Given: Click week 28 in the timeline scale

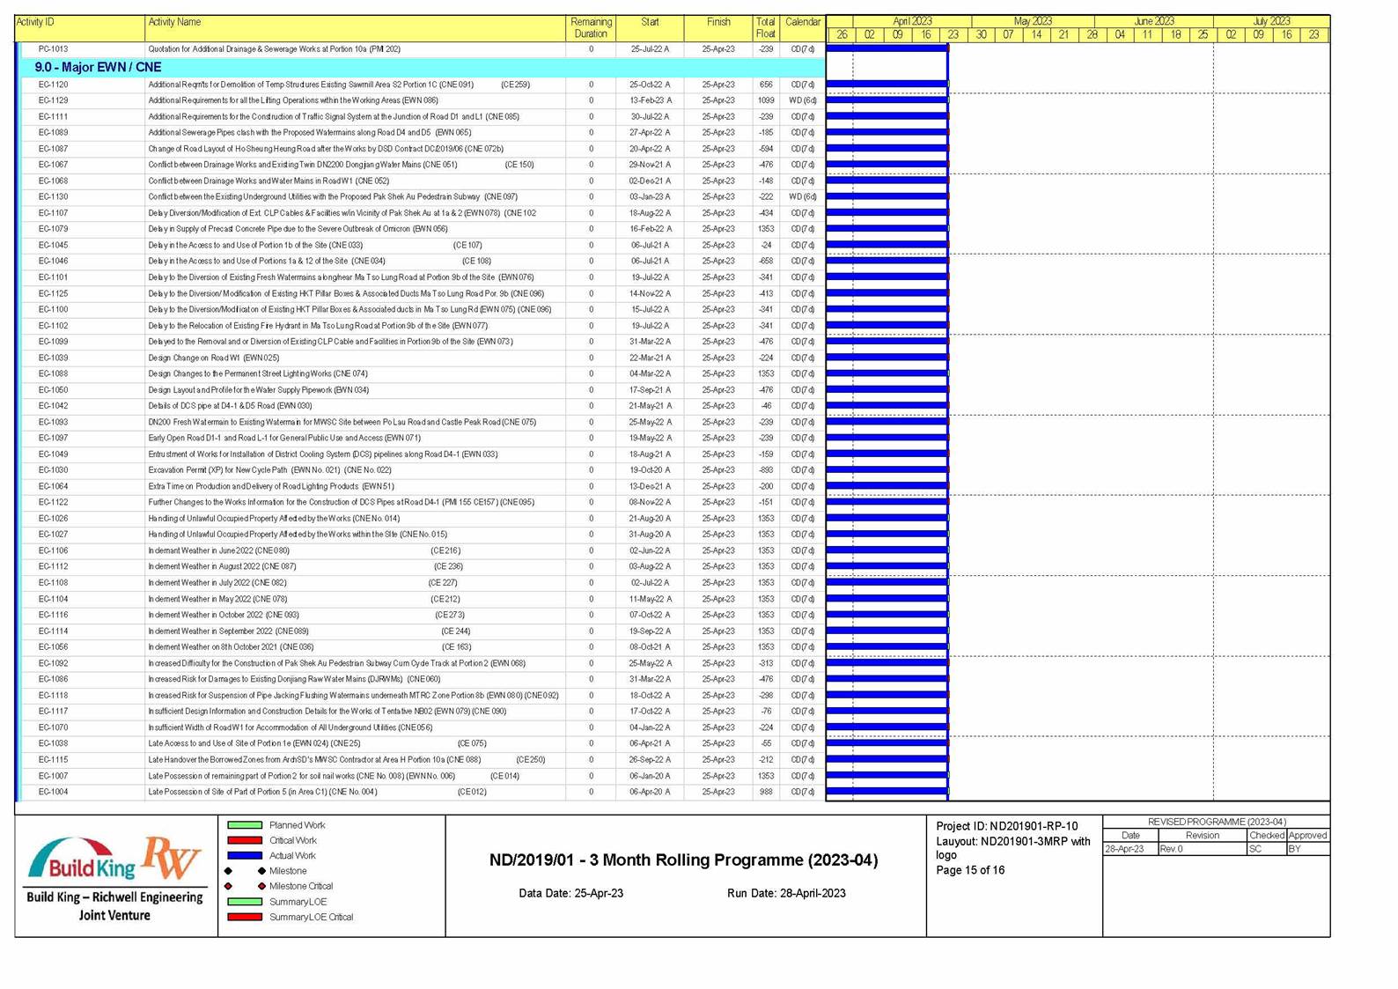Looking at the screenshot, I should (x=1092, y=35).
